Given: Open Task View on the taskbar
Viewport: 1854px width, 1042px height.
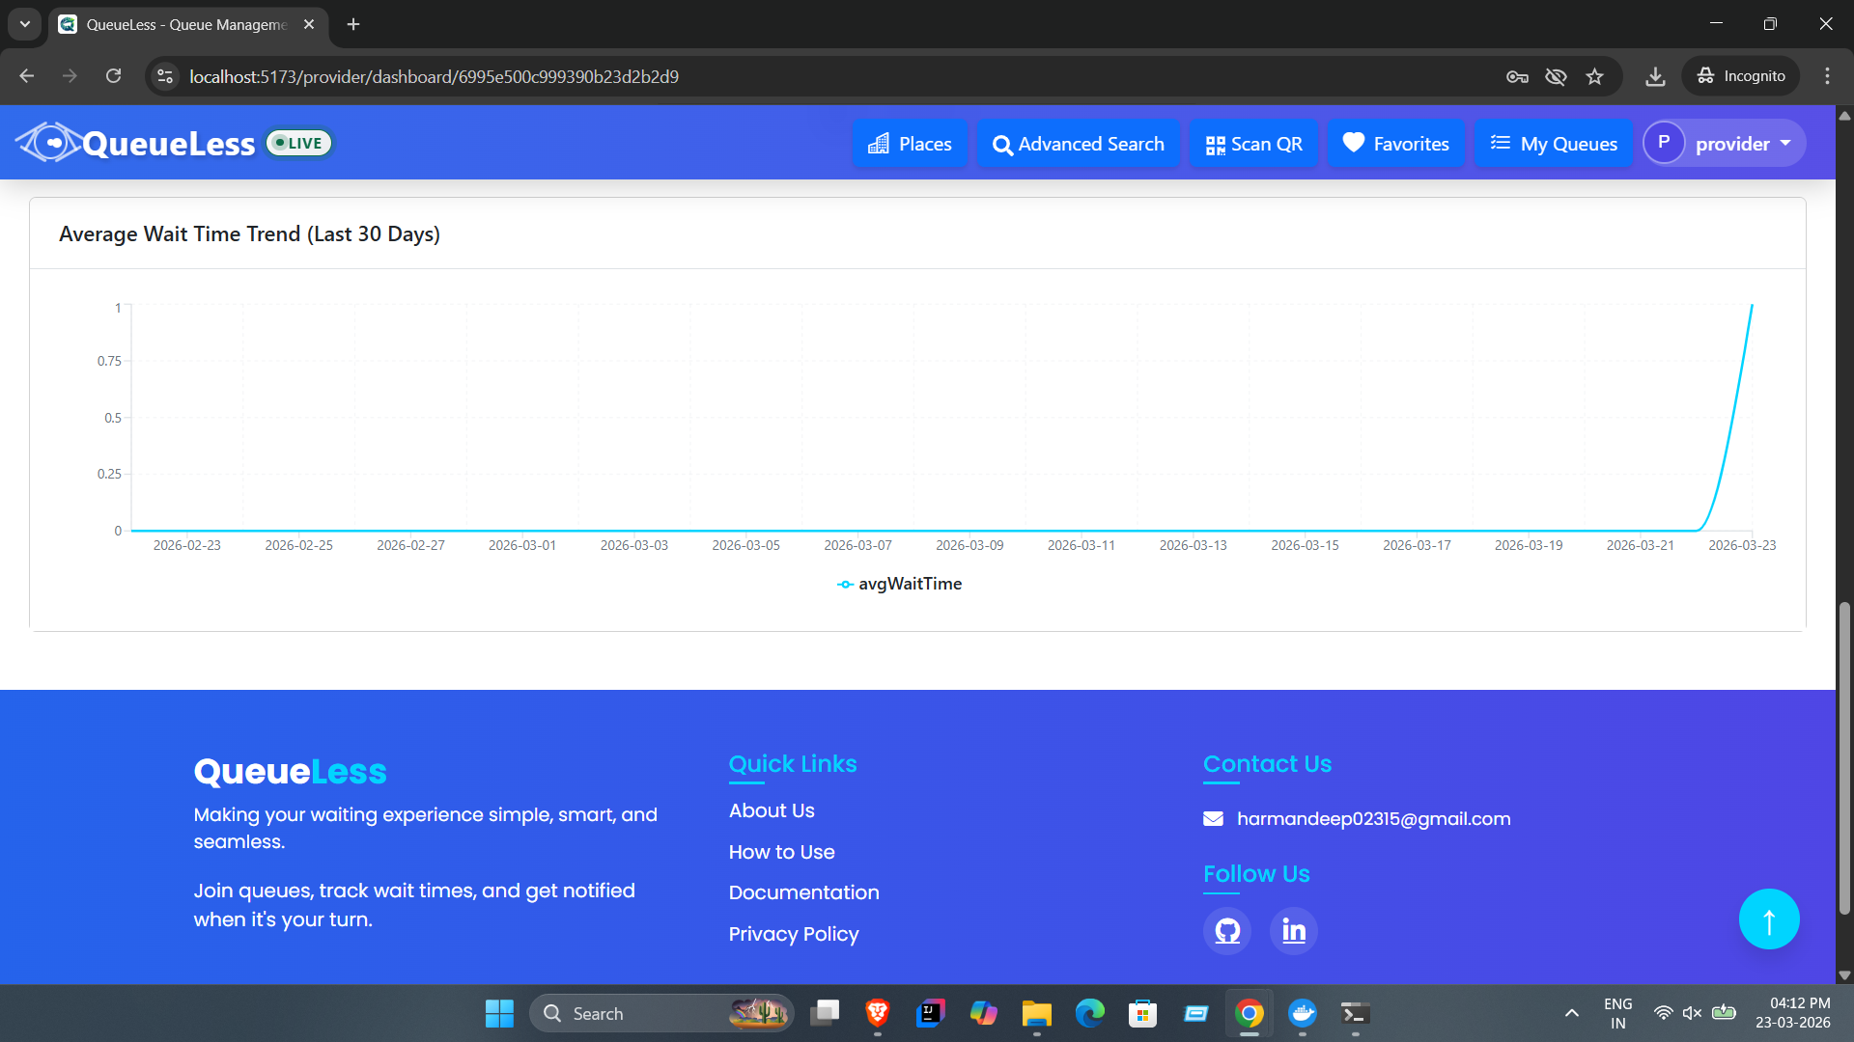Looking at the screenshot, I should [825, 1014].
